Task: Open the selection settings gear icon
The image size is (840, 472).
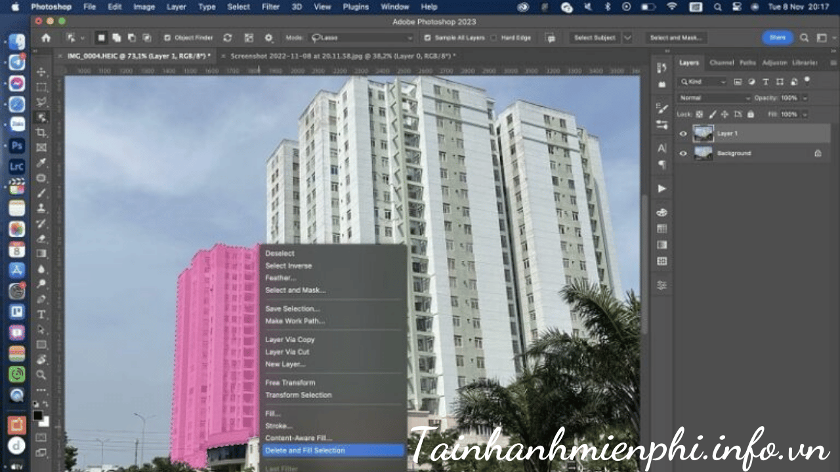Action: click(x=268, y=38)
